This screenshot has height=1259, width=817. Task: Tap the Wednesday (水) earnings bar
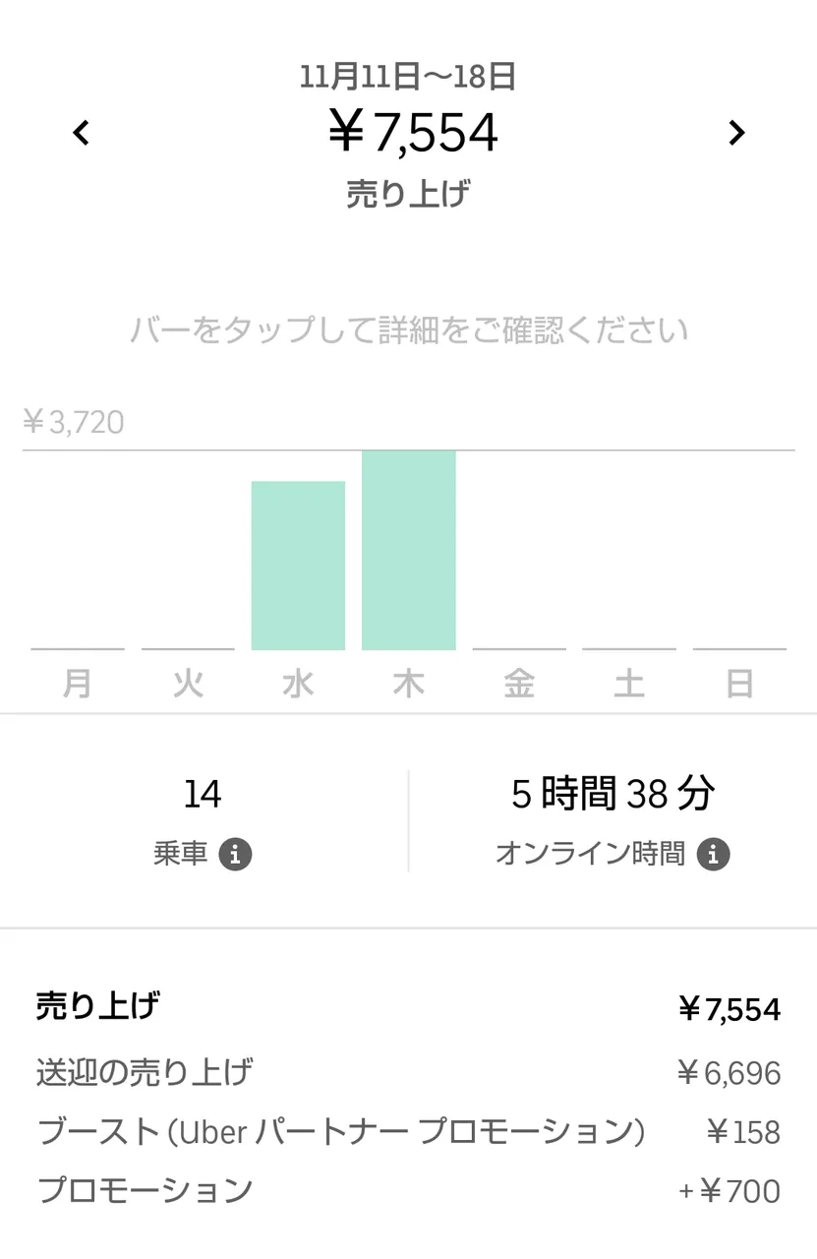coord(298,566)
